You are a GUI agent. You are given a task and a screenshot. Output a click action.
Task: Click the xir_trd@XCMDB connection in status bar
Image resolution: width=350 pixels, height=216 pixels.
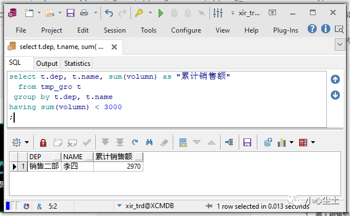click(x=150, y=206)
